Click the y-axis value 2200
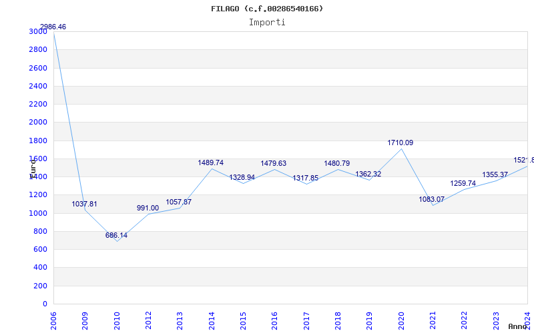534x333 pixels. click(38, 104)
